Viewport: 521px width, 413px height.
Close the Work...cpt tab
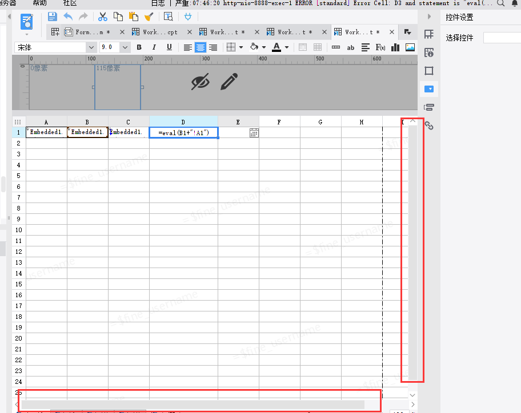tap(190, 32)
